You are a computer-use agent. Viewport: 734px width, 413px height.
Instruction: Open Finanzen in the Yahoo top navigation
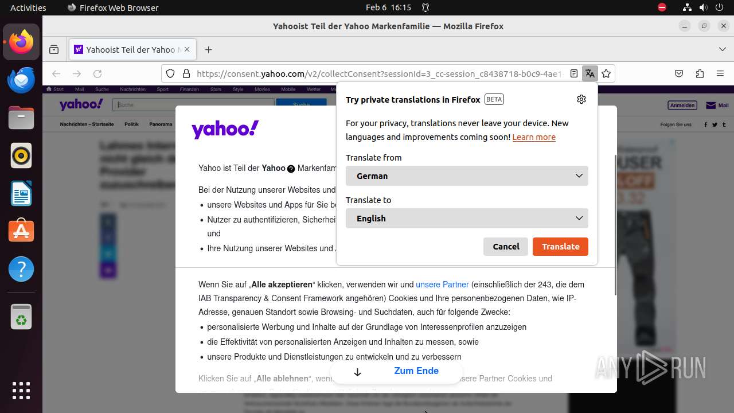click(189, 89)
